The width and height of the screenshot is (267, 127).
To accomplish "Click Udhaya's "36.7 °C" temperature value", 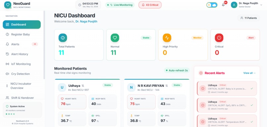I will [x=66, y=121].
